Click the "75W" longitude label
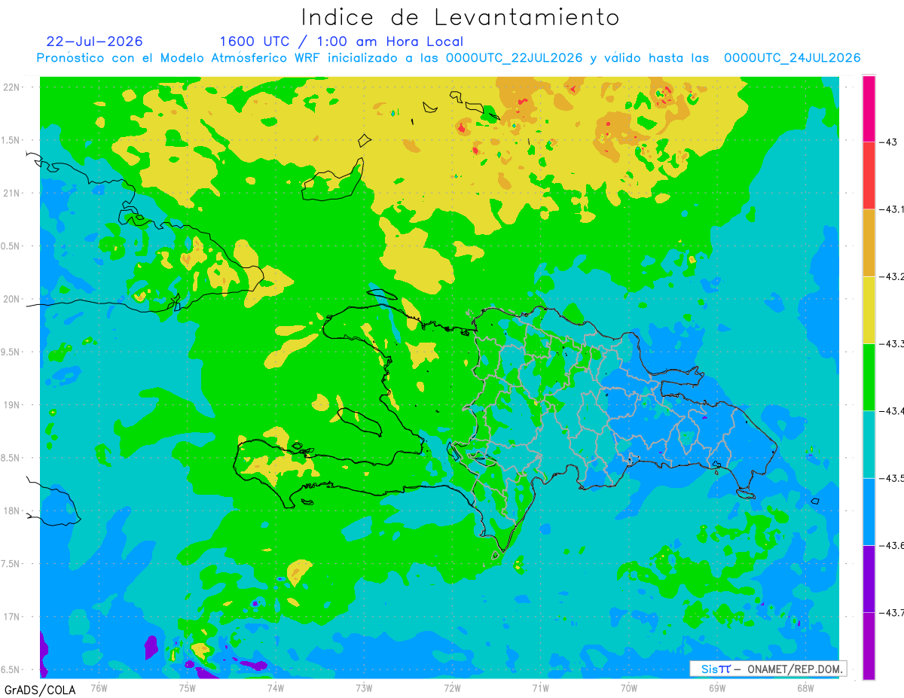The height and width of the screenshot is (698, 904). tap(187, 688)
